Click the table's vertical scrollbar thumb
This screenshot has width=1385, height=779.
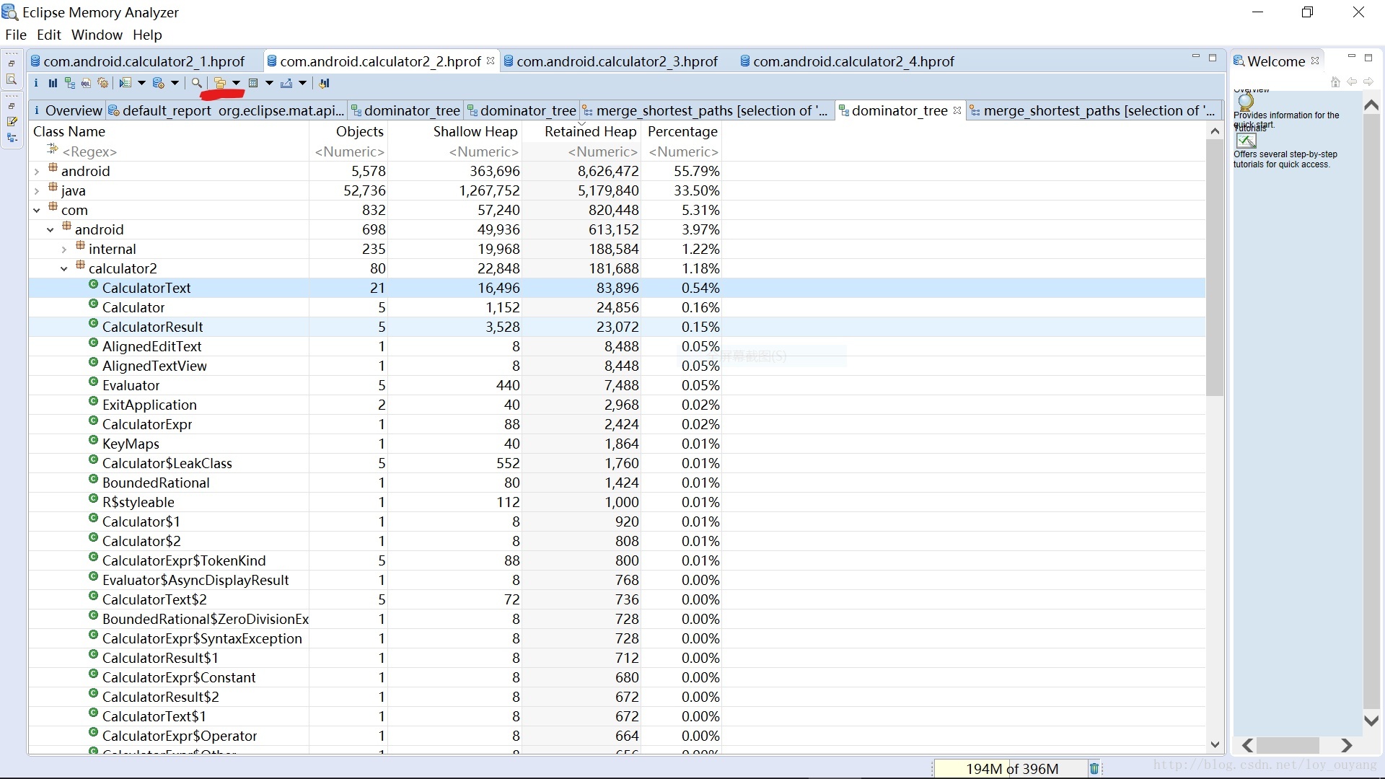[x=1215, y=267]
